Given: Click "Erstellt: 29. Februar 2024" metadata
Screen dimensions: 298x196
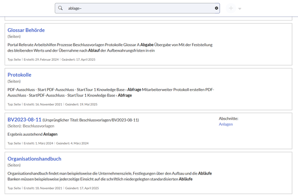Looking at the screenshot, I should (x=41, y=59).
